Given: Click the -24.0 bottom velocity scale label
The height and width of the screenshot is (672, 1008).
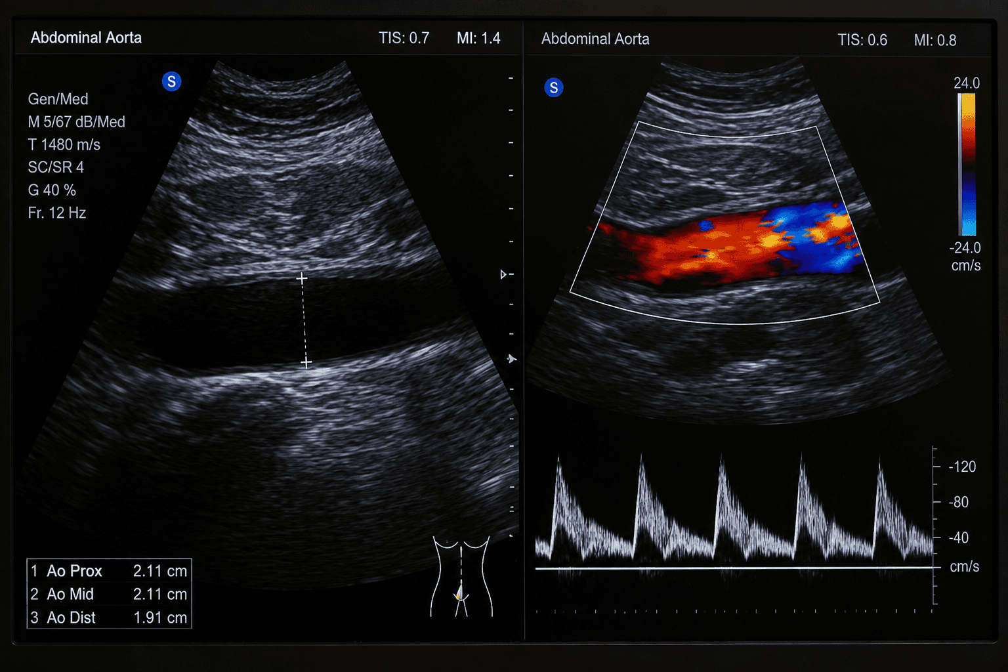Looking at the screenshot, I should coord(965,248).
